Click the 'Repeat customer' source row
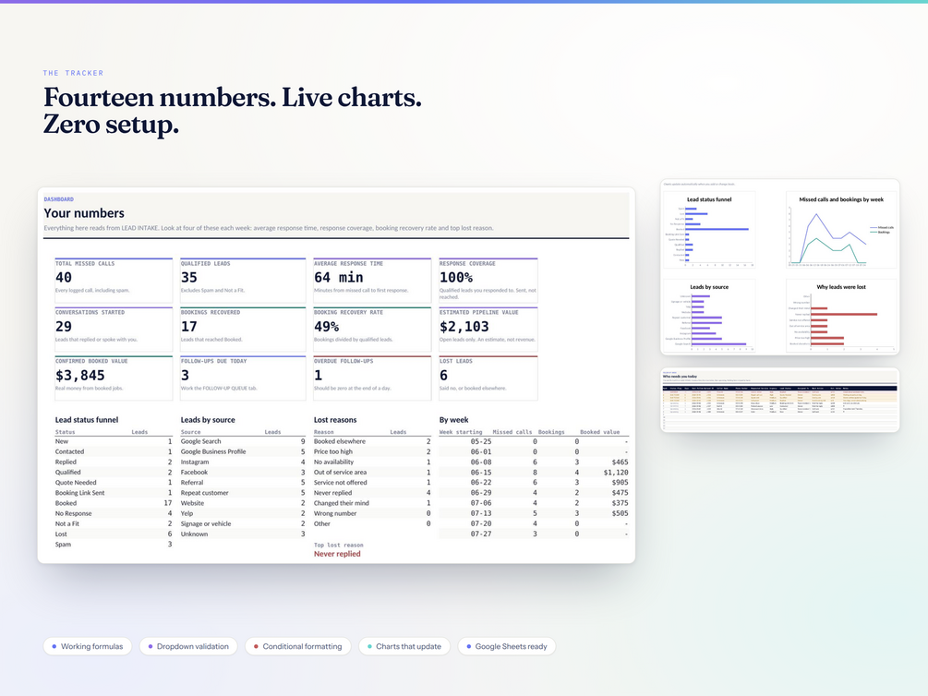The image size is (928, 696). (243, 492)
